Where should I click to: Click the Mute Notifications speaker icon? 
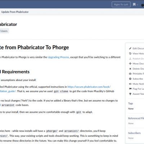[130, 84]
